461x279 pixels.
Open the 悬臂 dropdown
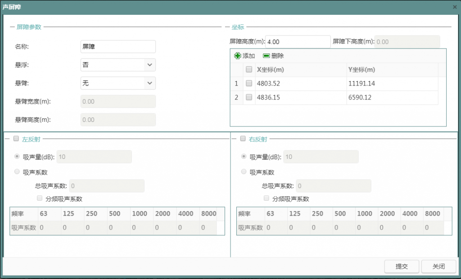pyautogui.click(x=149, y=83)
